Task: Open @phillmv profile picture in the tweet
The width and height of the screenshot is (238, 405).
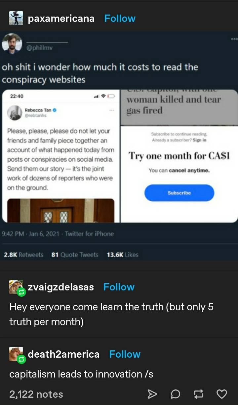Action: pyautogui.click(x=12, y=44)
